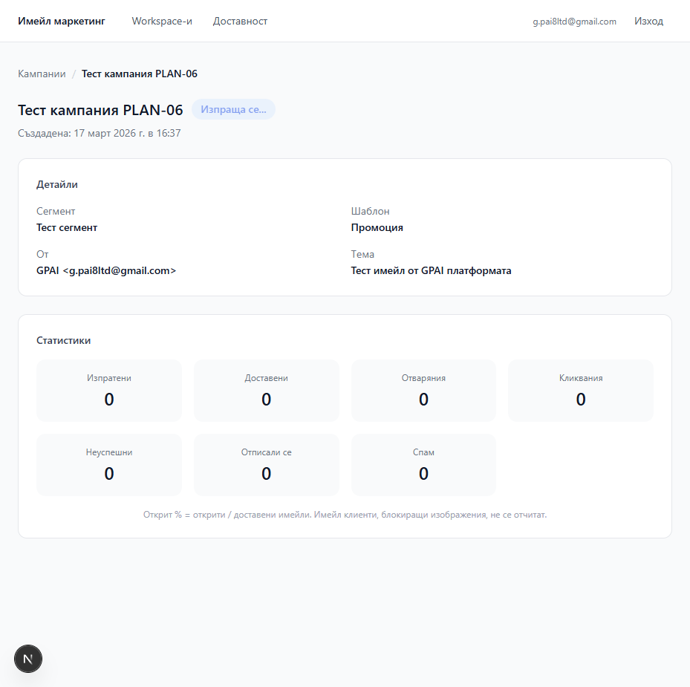
Task: Click the От field label
Action: pos(42,255)
